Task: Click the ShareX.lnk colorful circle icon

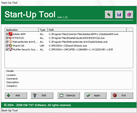Action: (x=11, y=46)
